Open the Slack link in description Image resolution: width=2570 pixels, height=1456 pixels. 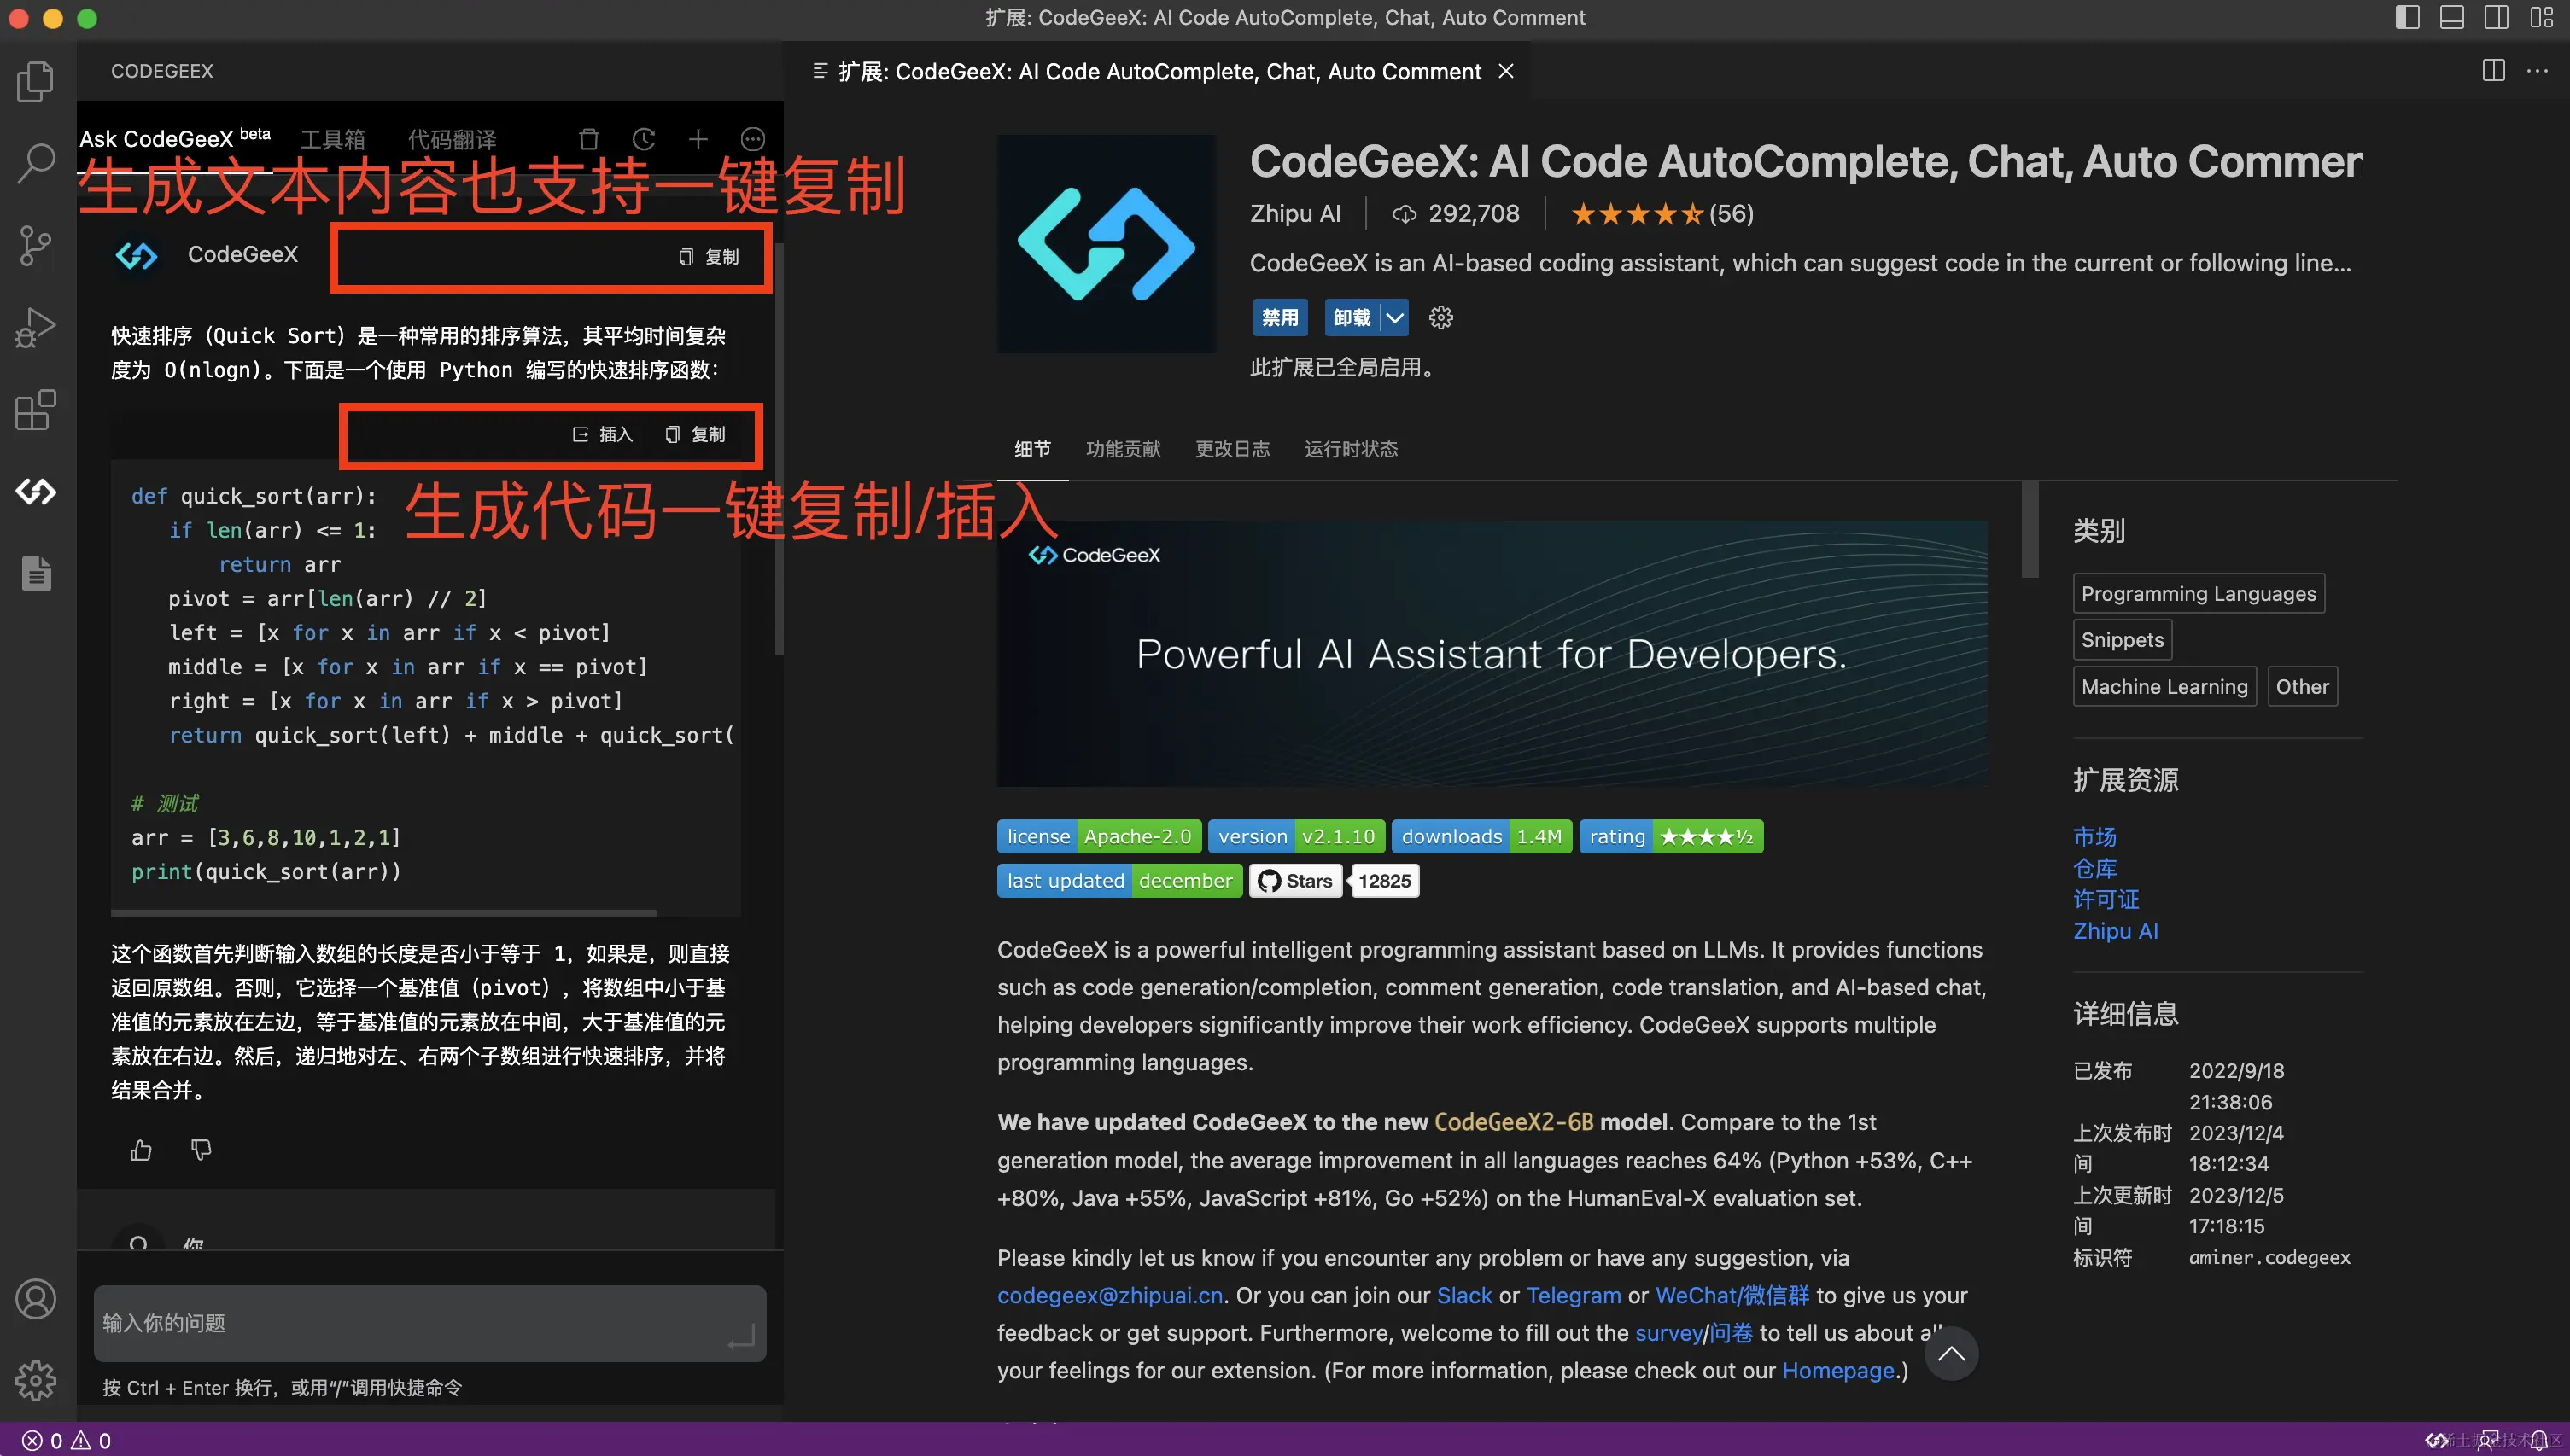tap(1463, 1295)
